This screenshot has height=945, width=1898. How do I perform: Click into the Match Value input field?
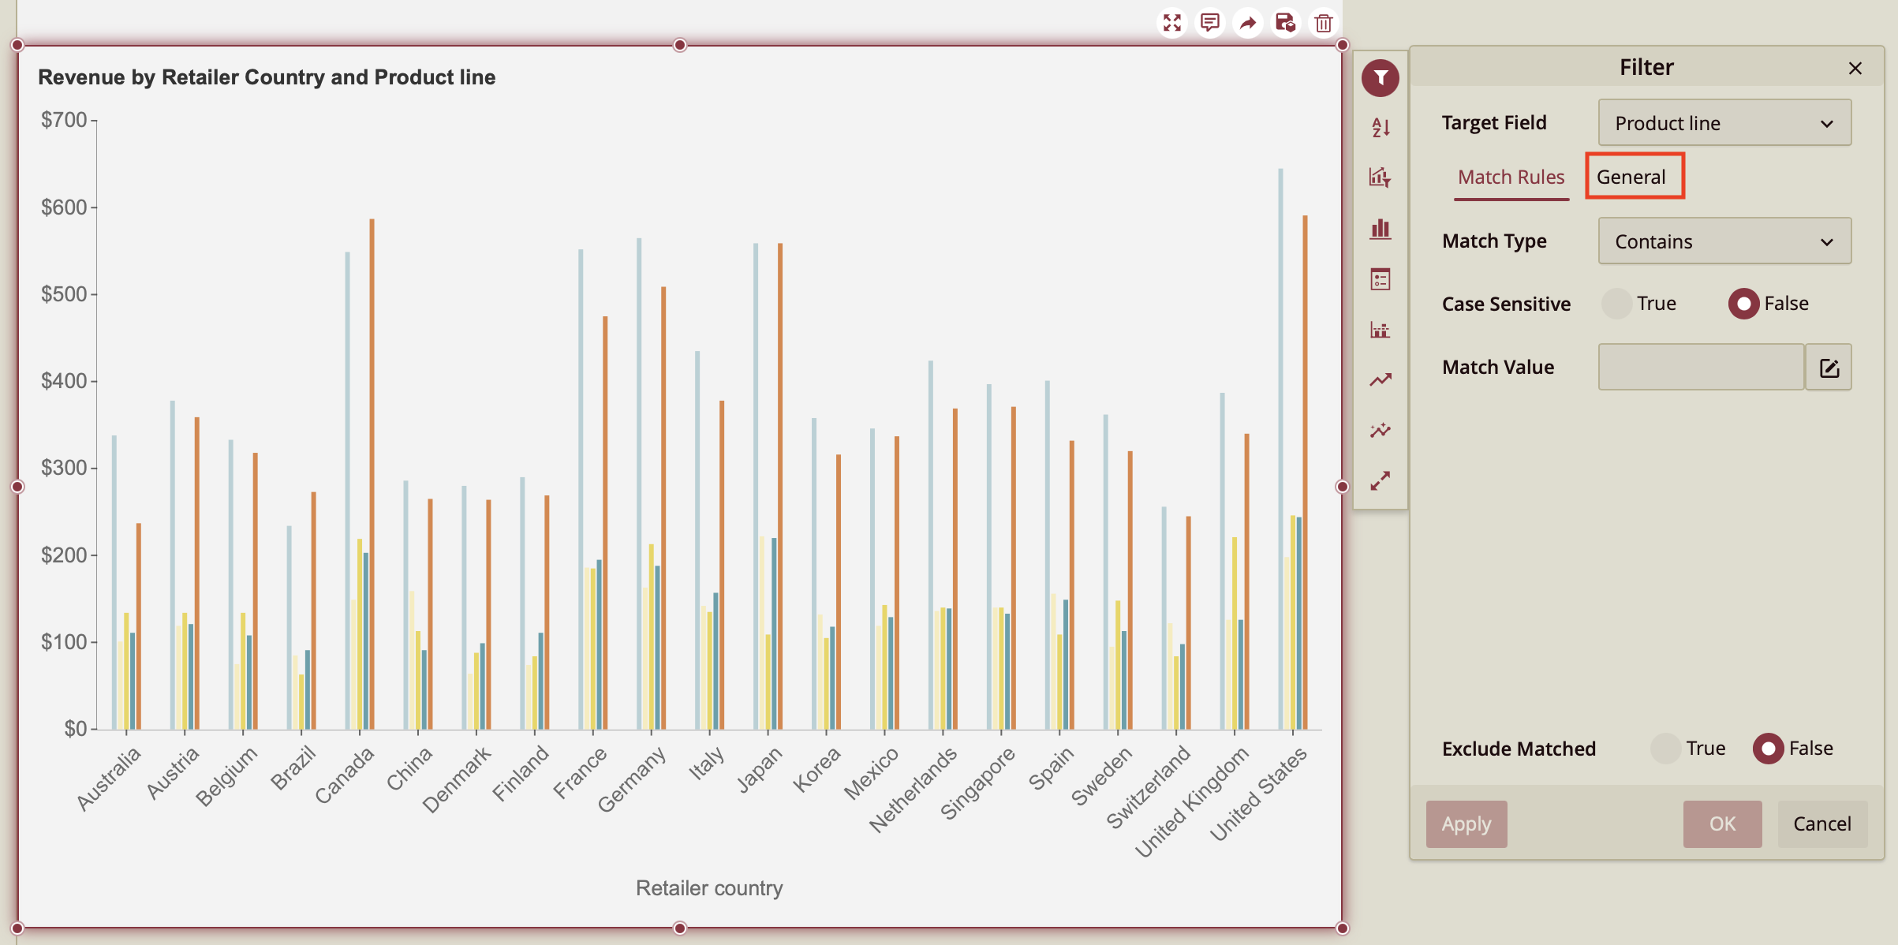tap(1701, 368)
